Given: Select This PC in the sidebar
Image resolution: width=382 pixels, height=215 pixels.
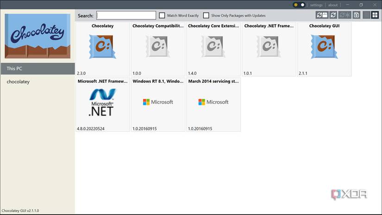Looking at the screenshot, I should point(38,68).
